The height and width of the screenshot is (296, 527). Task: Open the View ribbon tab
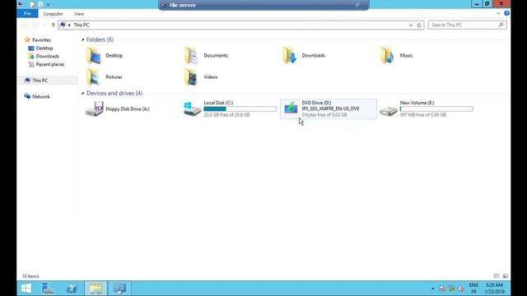(79, 14)
